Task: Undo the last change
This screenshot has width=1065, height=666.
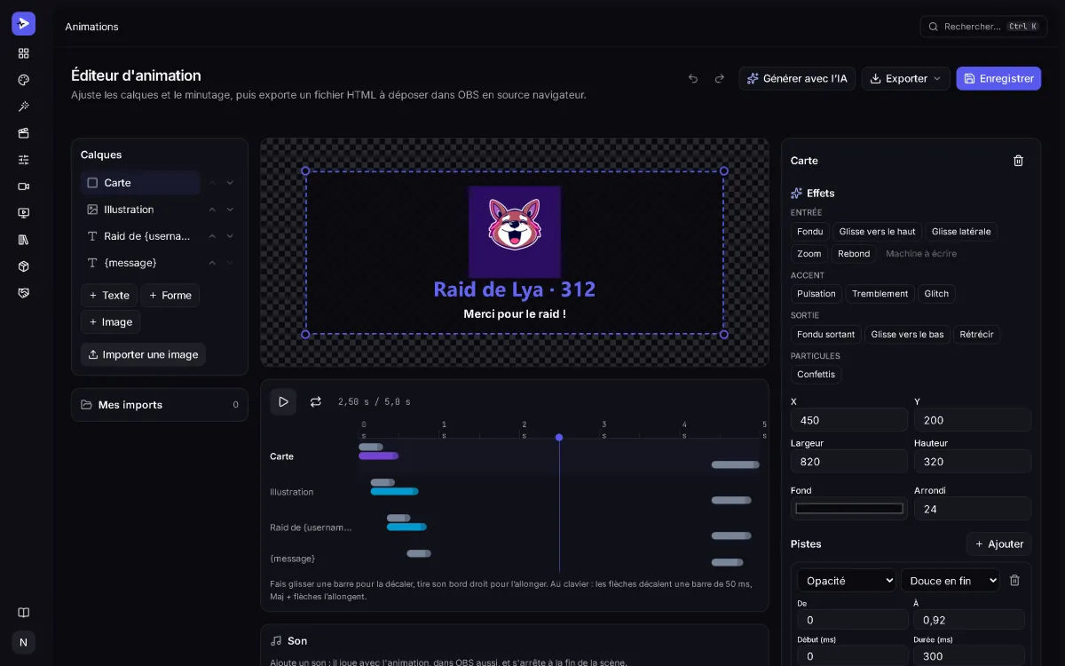Action: click(x=693, y=78)
